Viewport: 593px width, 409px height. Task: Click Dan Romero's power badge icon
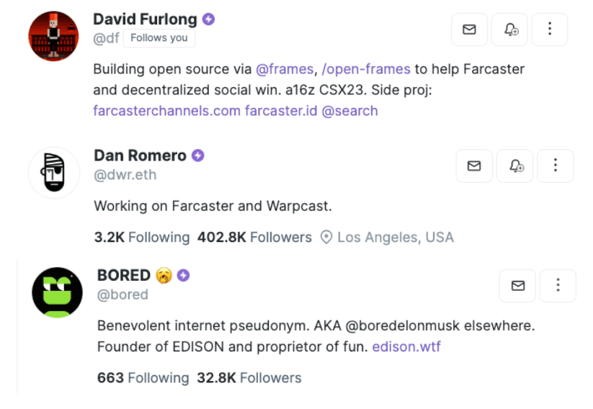coord(198,156)
